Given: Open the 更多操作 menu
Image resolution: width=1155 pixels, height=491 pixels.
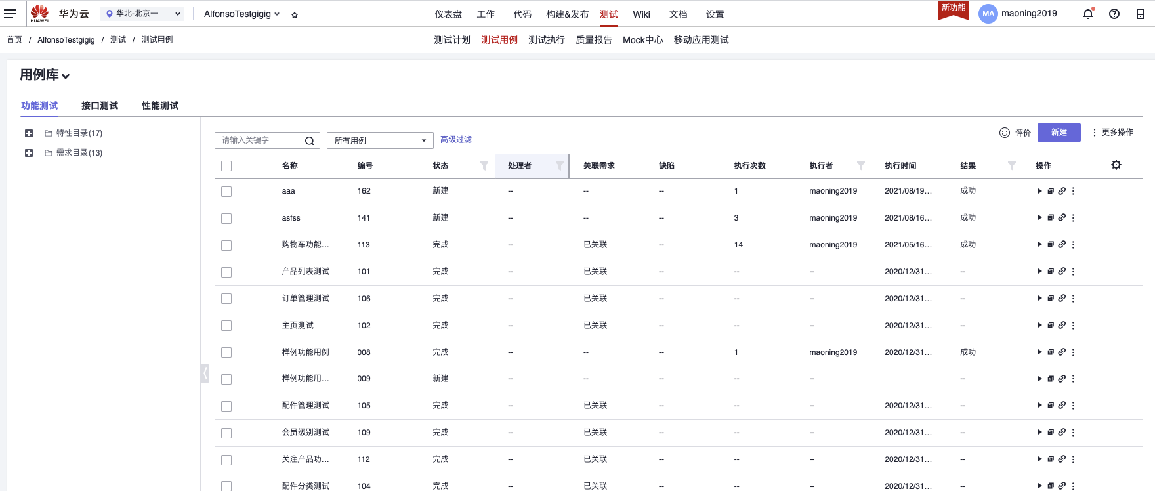Looking at the screenshot, I should (x=1112, y=132).
